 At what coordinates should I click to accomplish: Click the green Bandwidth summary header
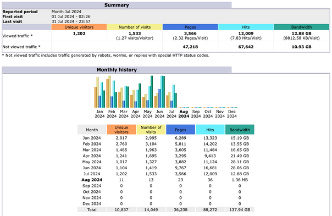coord(302,27)
